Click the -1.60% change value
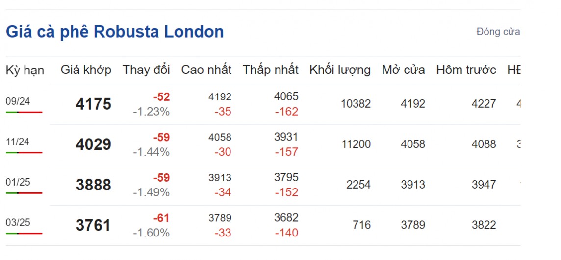Screen dimensions: 561x260 (x=151, y=233)
